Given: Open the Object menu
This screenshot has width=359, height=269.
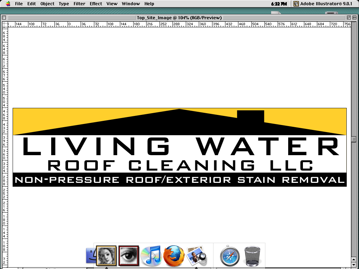Looking at the screenshot, I should 47,4.
